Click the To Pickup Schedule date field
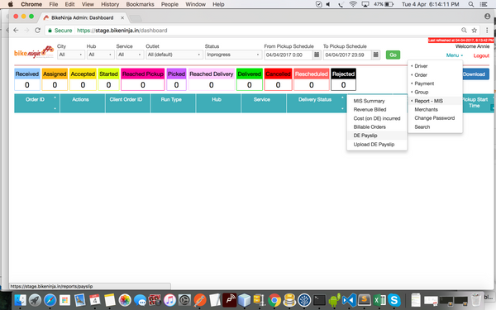The width and height of the screenshot is (496, 310). pos(347,55)
